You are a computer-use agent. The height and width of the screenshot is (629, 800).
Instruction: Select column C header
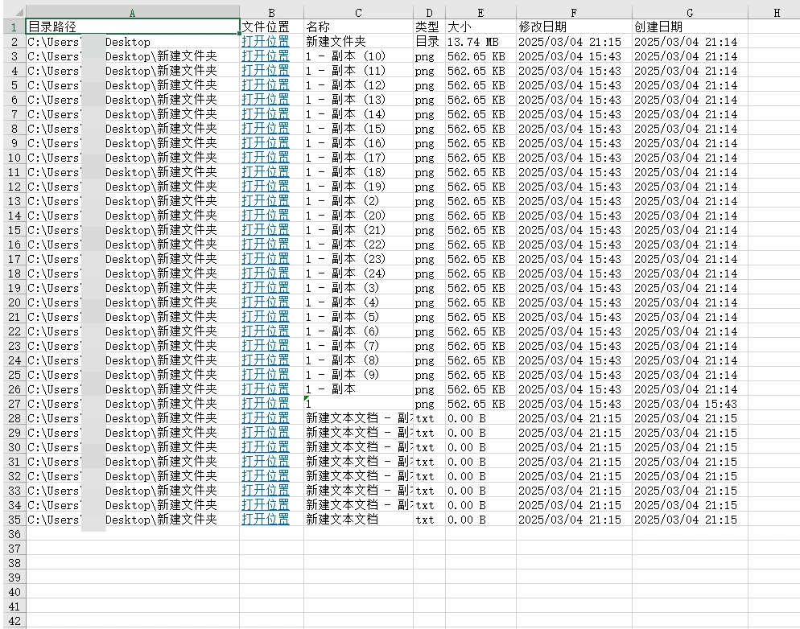pos(358,13)
